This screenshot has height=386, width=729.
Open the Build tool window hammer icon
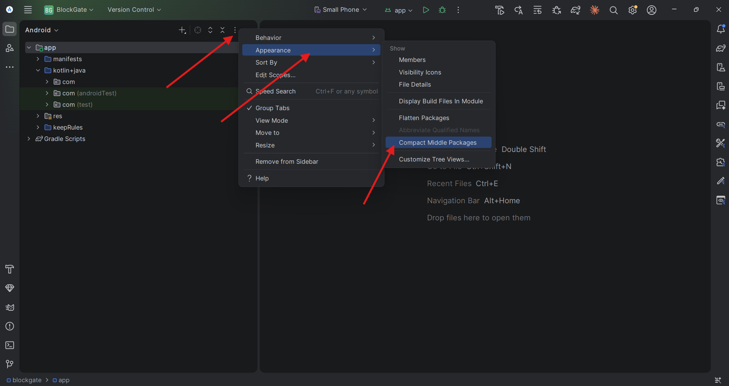tap(10, 269)
